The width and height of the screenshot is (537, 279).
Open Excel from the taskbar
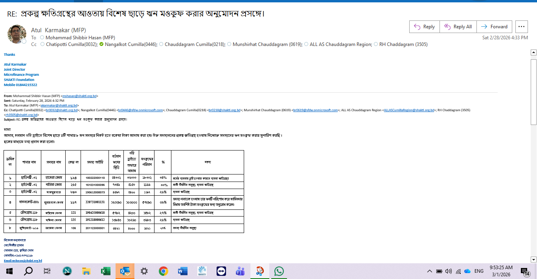pyautogui.click(x=105, y=271)
